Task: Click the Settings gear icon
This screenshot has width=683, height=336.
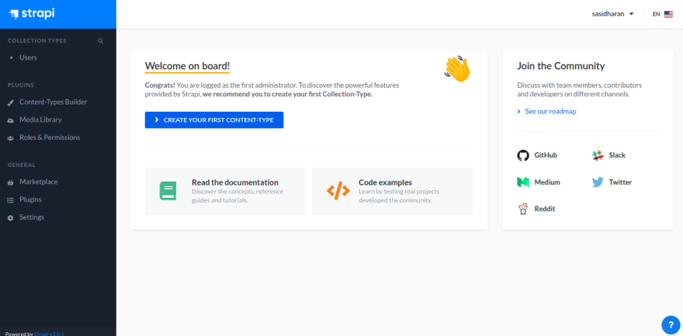Action: coord(10,217)
